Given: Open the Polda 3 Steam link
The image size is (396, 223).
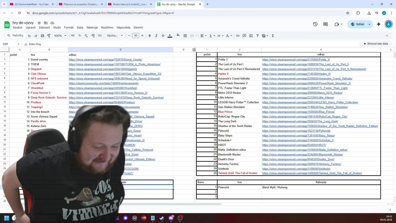Looking at the screenshot, I should (x=296, y=59).
